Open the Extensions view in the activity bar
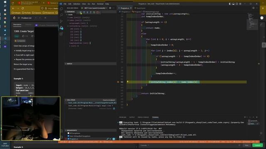This screenshot has width=266, height=149. pos(62,34)
